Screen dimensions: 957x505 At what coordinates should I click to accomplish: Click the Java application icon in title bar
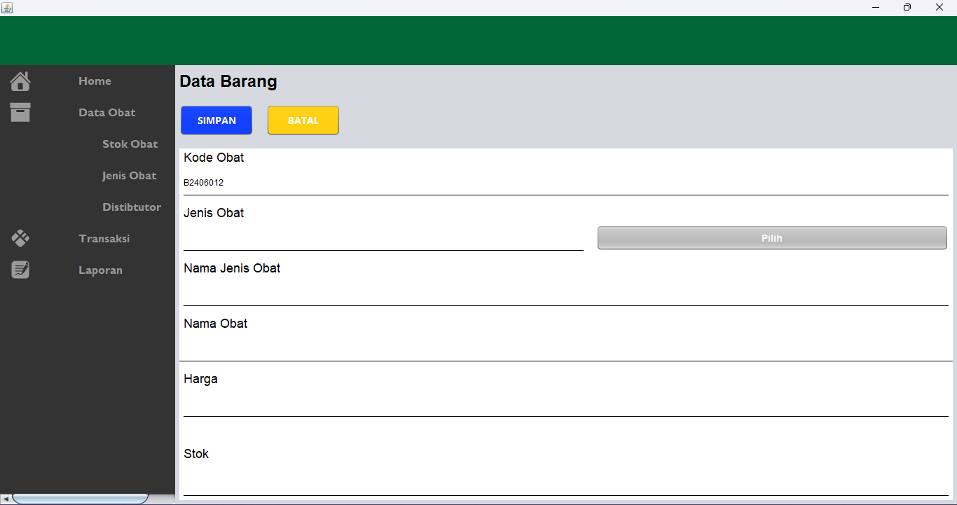(7, 8)
